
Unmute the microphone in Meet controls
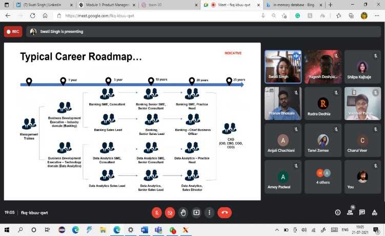point(157,212)
